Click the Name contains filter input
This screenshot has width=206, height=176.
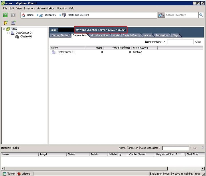pyautogui.click(x=180, y=42)
